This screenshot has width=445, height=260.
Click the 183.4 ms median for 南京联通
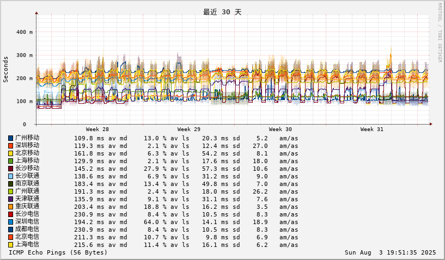(89, 184)
